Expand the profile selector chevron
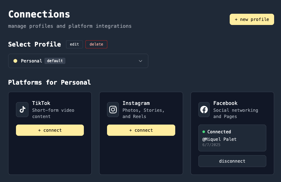This screenshot has width=281, height=182. tap(140, 61)
